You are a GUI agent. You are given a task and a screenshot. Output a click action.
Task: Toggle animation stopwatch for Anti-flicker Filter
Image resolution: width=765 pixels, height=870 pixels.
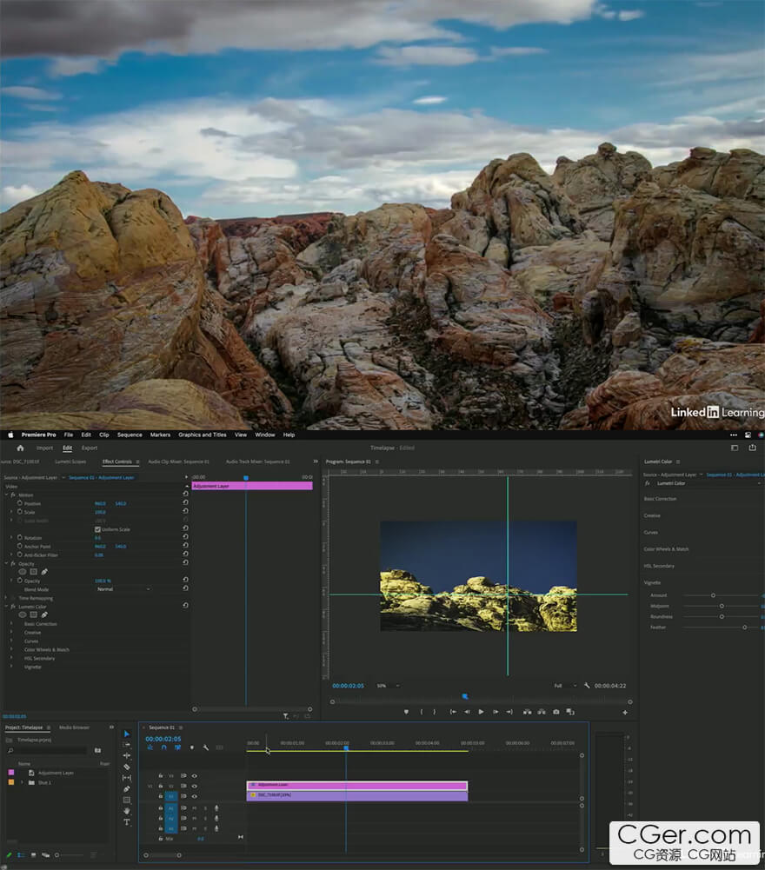(19, 555)
